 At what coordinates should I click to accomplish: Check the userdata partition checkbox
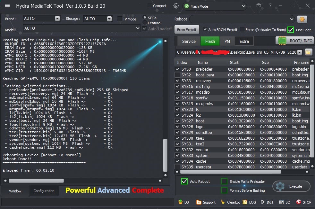click(177, 167)
